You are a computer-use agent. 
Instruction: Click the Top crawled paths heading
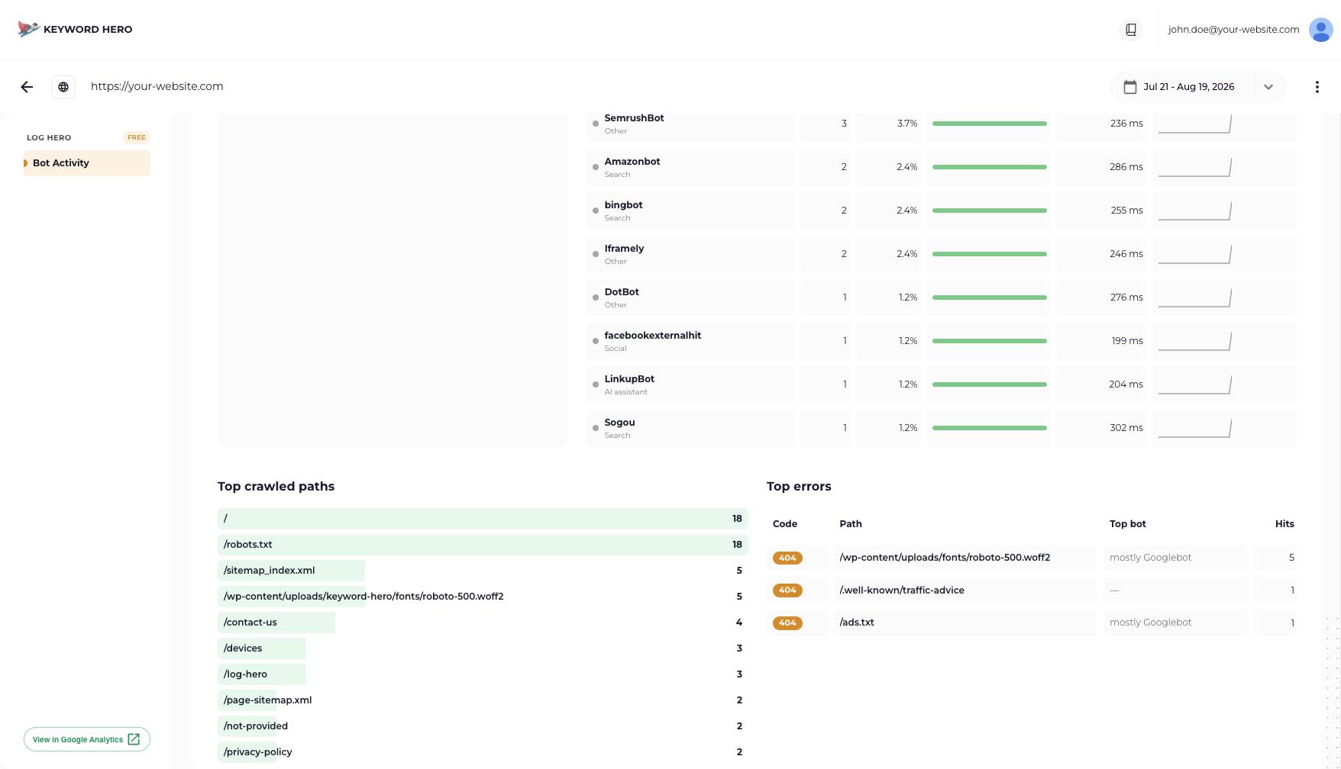tap(276, 487)
